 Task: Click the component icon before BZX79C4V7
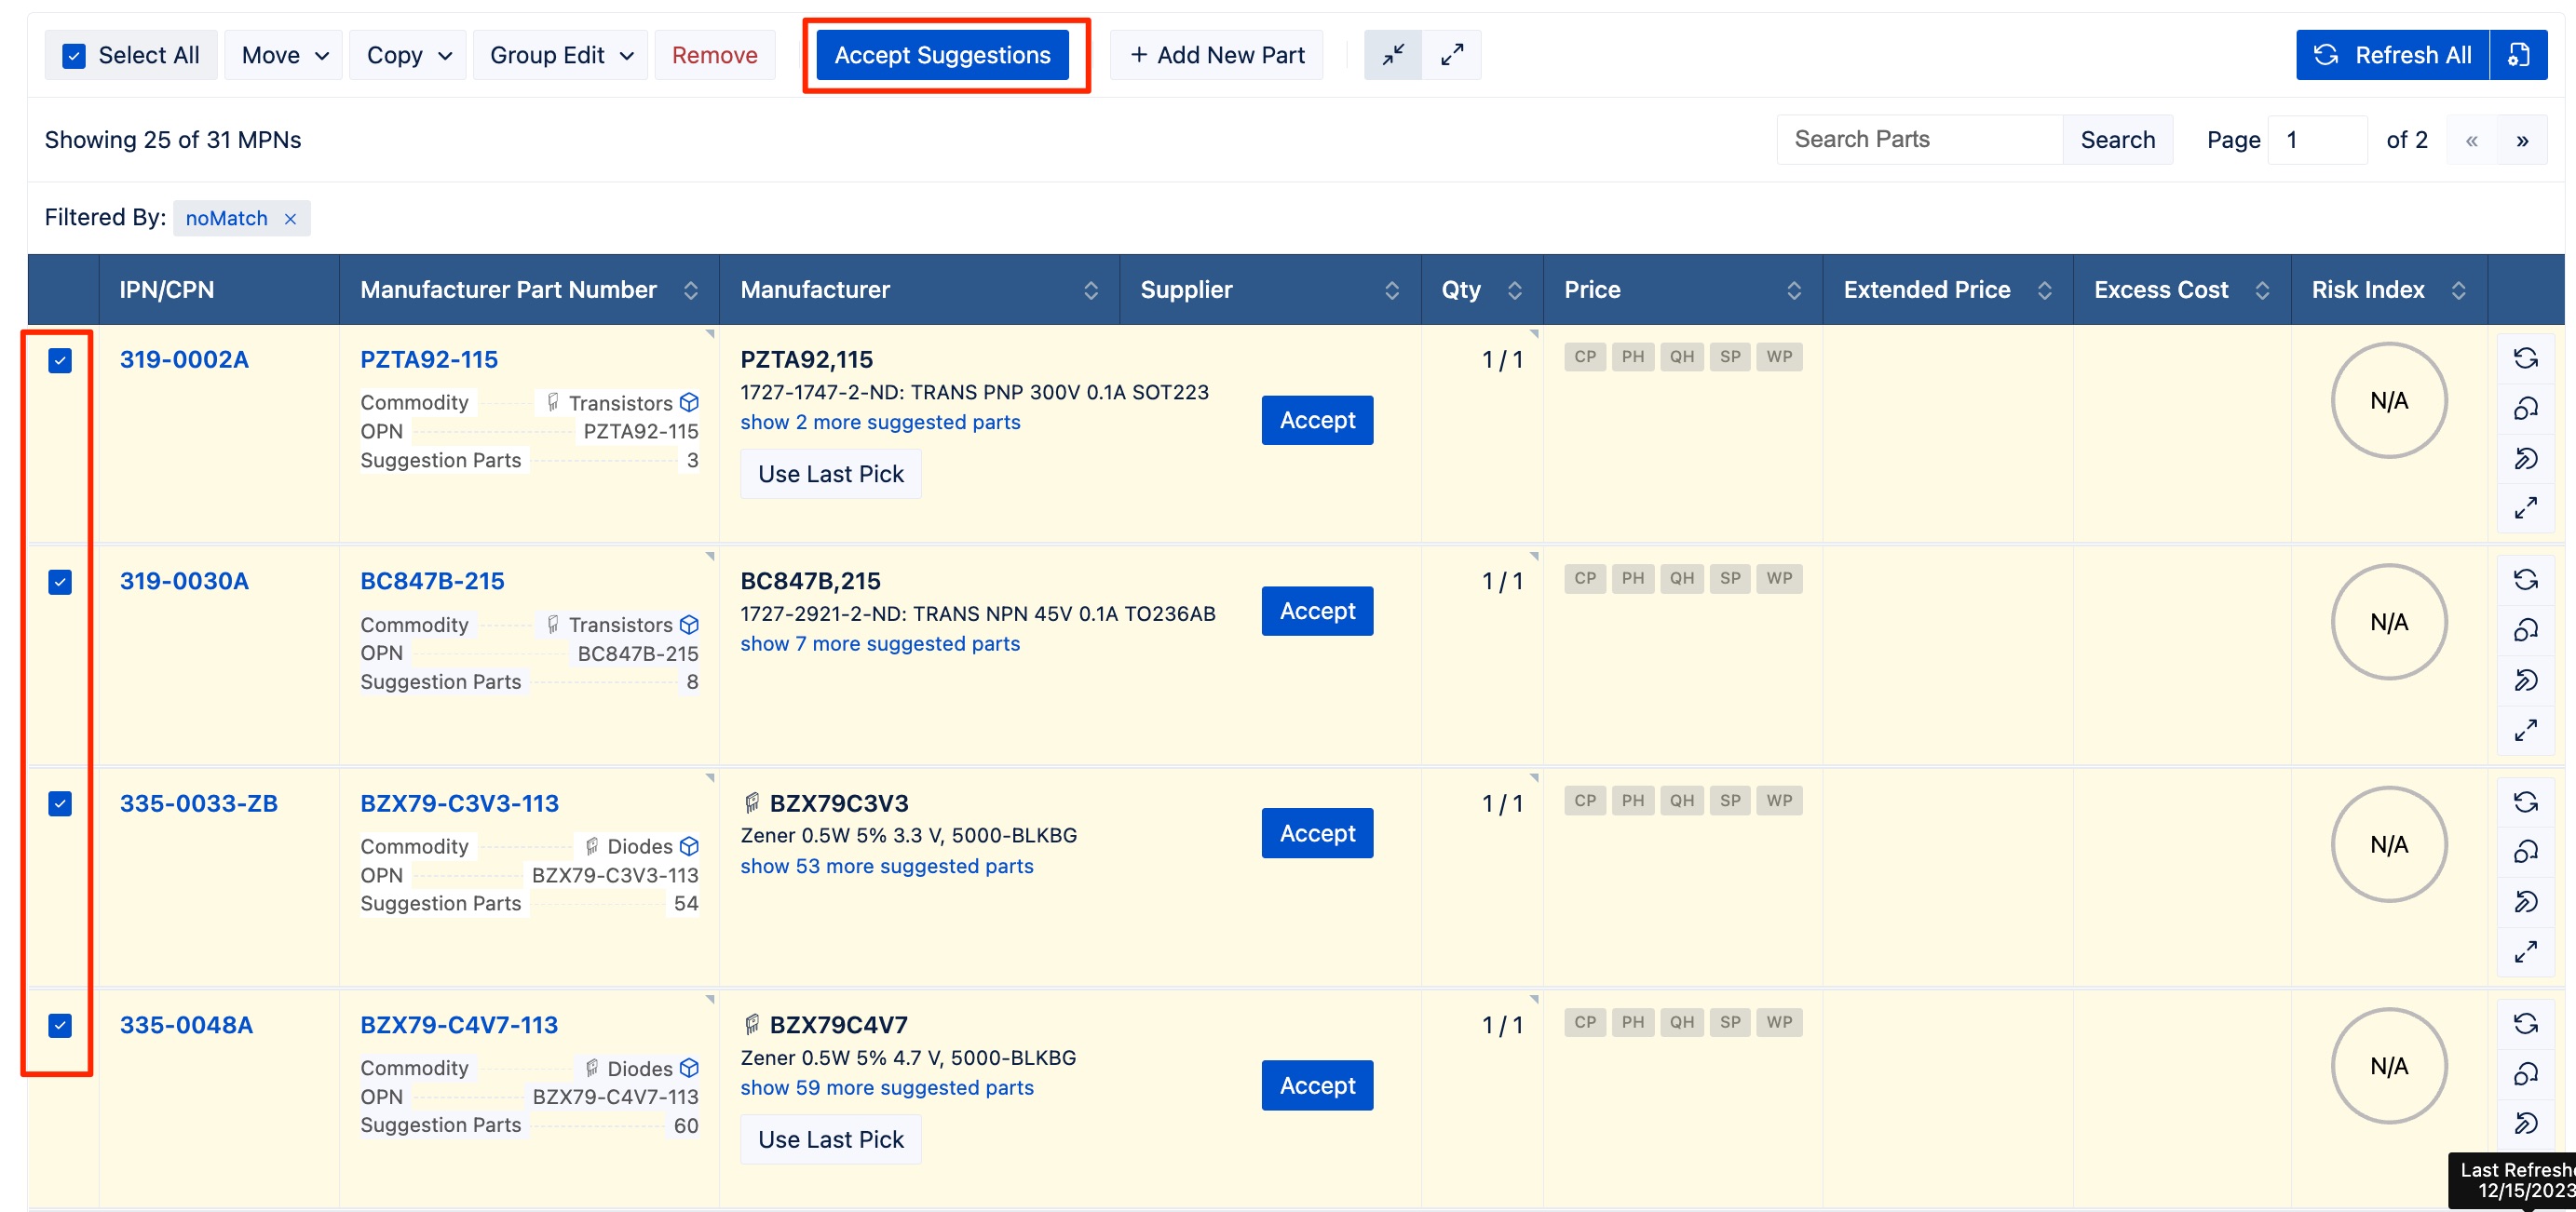pyautogui.click(x=752, y=1024)
